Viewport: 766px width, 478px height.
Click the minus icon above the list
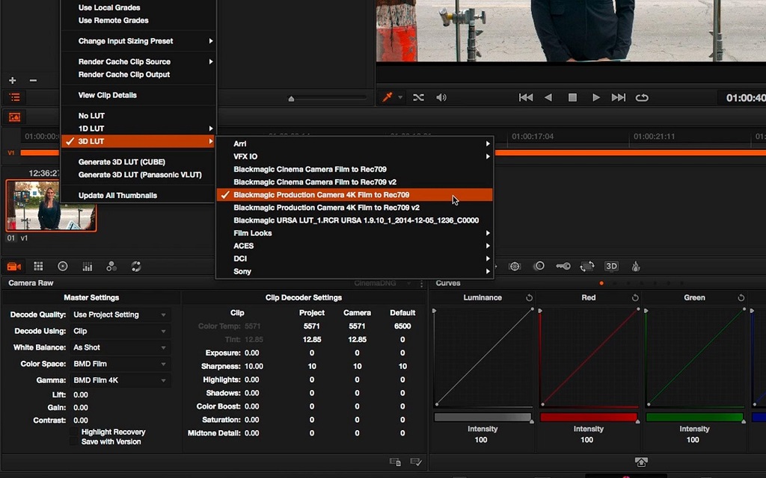tap(33, 81)
